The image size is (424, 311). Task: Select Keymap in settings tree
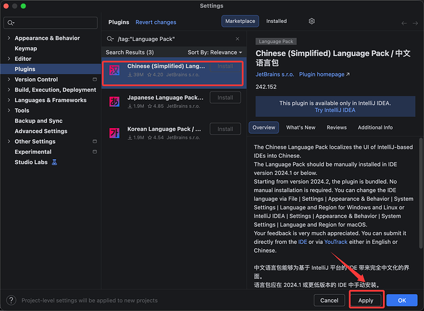coord(26,49)
